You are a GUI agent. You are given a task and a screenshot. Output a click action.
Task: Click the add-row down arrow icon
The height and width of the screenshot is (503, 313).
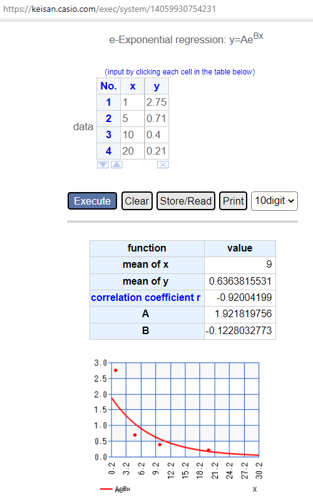point(103,165)
